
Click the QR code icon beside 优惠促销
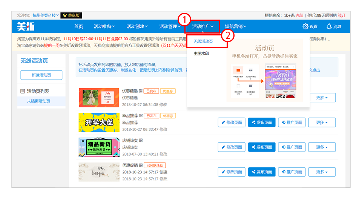click(141, 165)
